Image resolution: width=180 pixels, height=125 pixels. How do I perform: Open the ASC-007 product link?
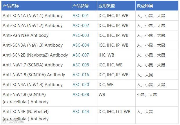coord(81,55)
